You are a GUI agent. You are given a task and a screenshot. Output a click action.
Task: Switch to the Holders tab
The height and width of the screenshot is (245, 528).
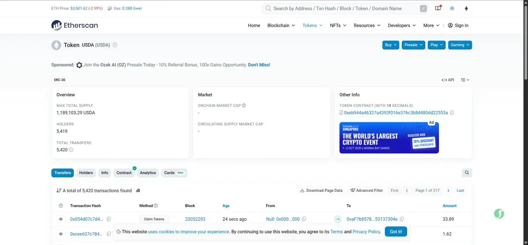coord(86,173)
